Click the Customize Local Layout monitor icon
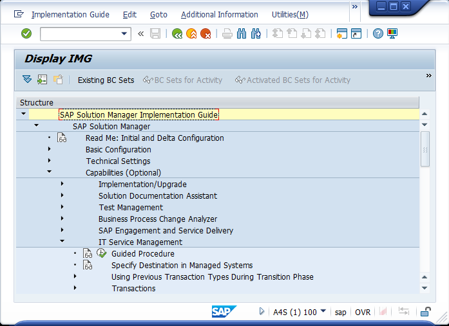449x326 pixels. [392, 33]
